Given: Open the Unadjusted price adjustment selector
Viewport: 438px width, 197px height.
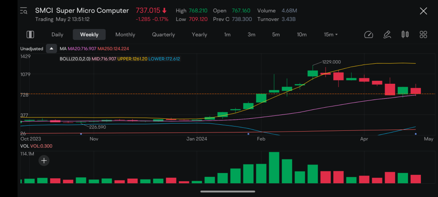Looking at the screenshot, I should [32, 49].
